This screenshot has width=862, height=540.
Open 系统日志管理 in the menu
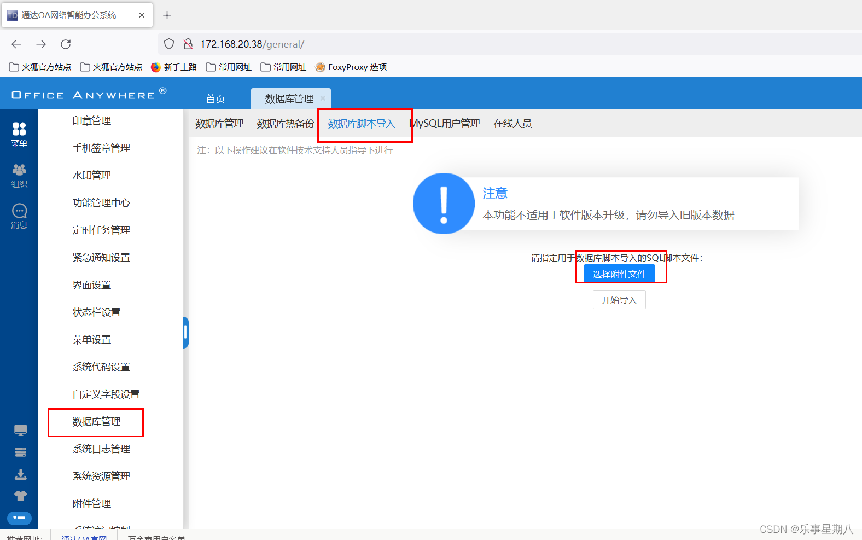click(101, 449)
